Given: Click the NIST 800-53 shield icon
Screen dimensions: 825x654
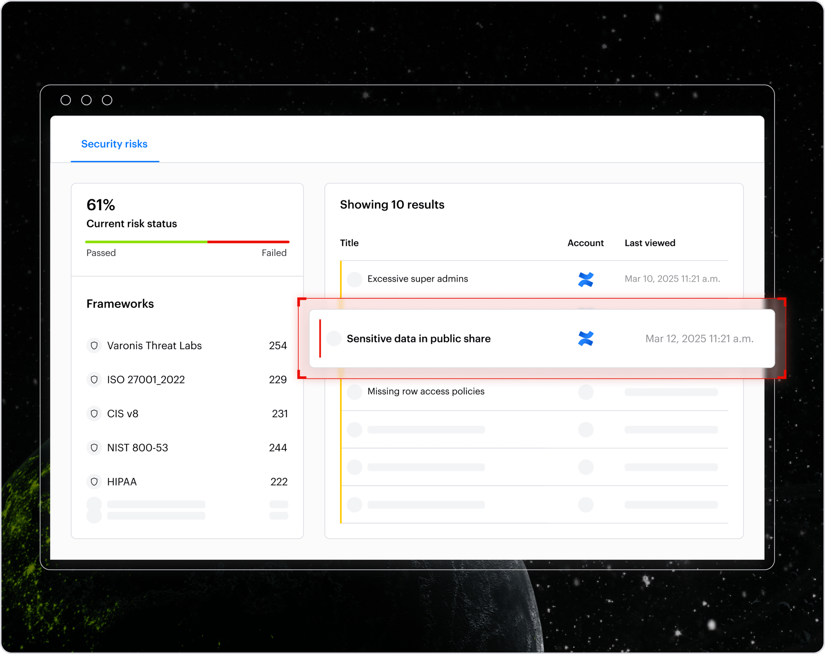Looking at the screenshot, I should click(94, 447).
